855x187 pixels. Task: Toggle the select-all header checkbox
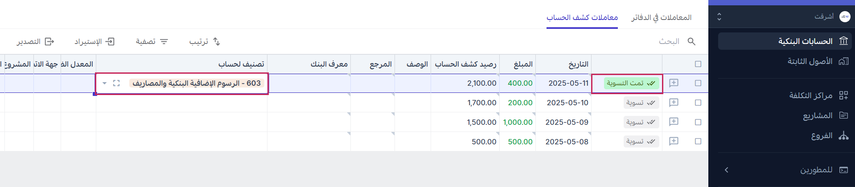(698, 64)
